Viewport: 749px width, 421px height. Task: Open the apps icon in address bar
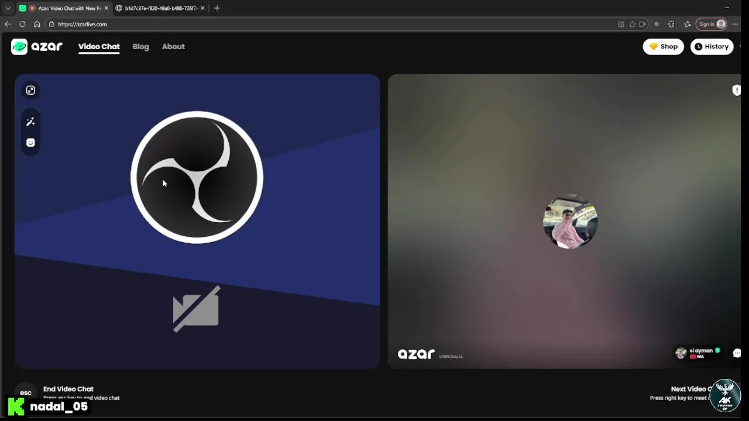pos(621,25)
